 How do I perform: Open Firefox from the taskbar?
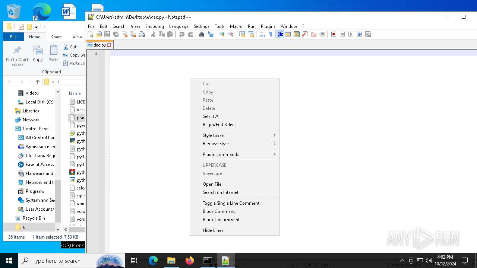pyautogui.click(x=190, y=261)
